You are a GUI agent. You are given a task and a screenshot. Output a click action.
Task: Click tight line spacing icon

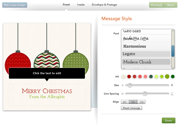point(122,94)
